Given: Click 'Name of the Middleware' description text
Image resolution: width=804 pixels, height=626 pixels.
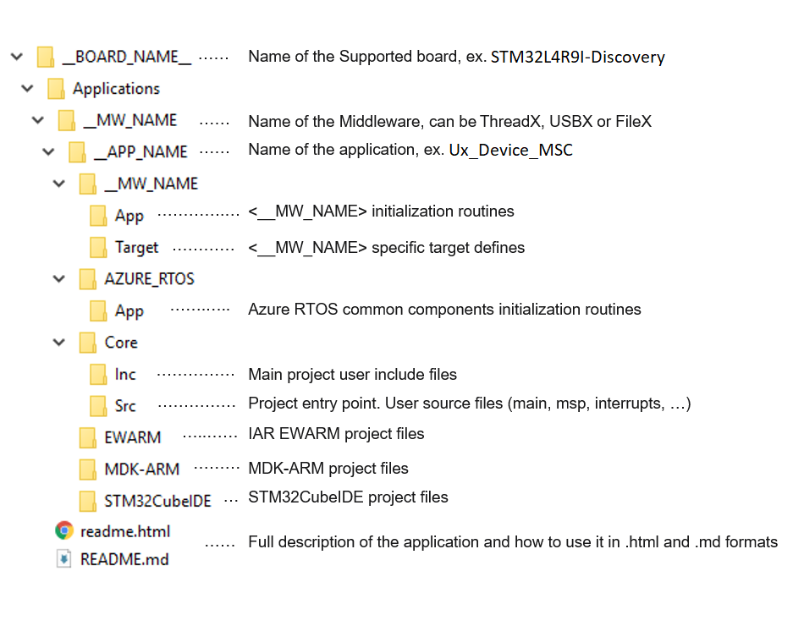Looking at the screenshot, I should 449,122.
